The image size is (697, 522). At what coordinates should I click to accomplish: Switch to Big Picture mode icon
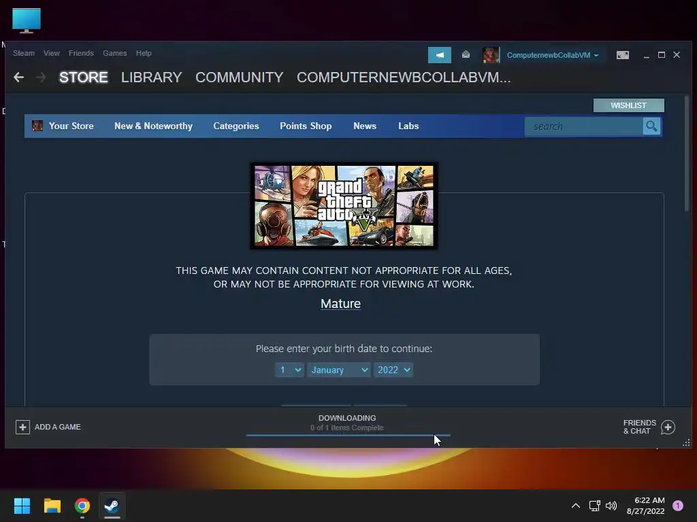[x=623, y=55]
